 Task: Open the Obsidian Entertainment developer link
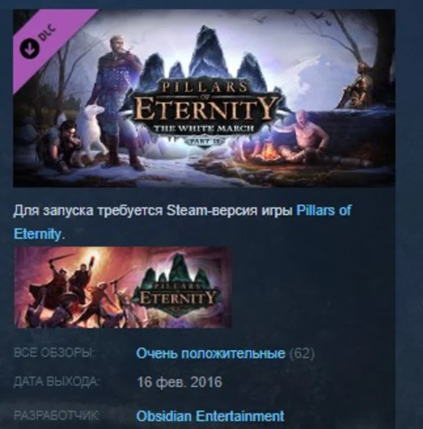click(210, 416)
